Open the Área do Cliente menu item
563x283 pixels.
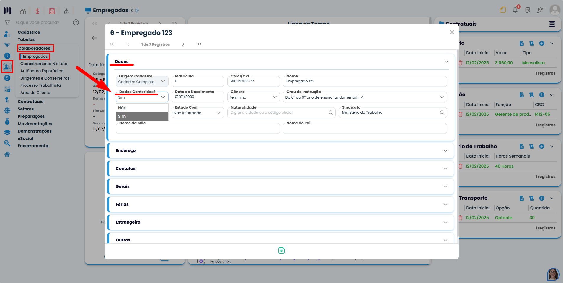[x=35, y=92]
